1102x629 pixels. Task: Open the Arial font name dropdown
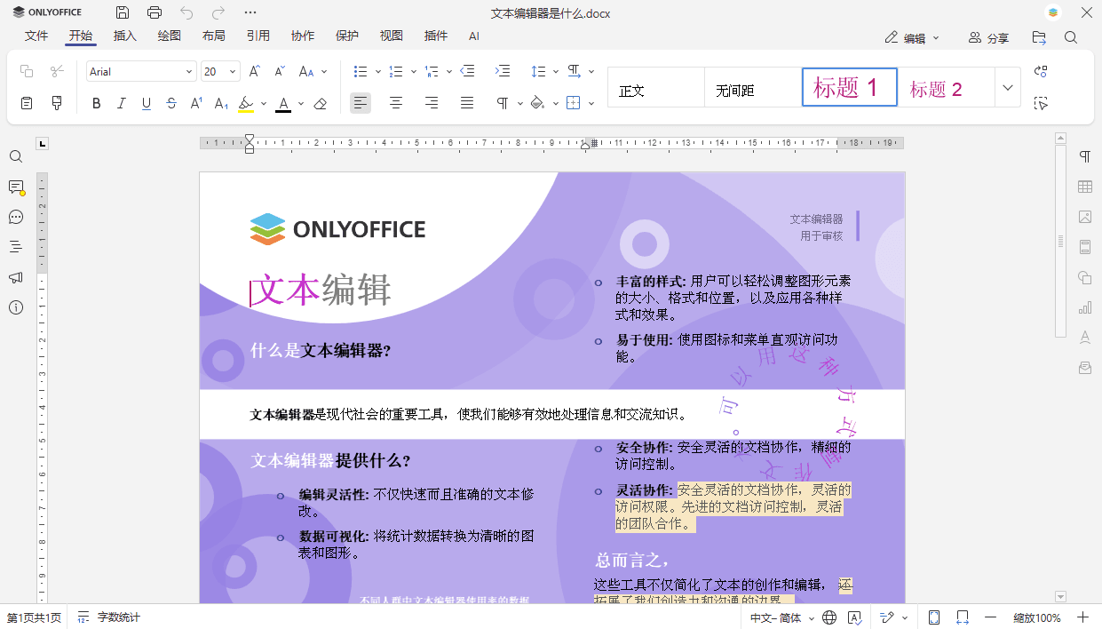(x=189, y=72)
